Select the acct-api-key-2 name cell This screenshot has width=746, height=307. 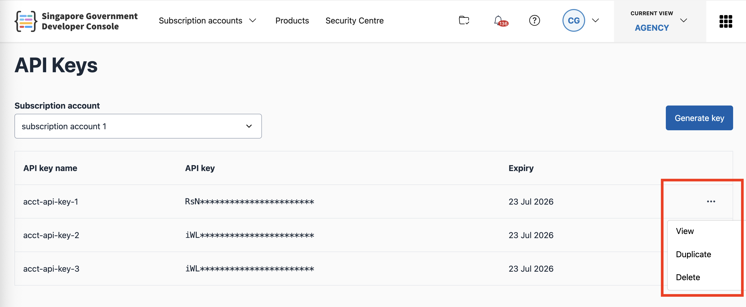tap(51, 235)
